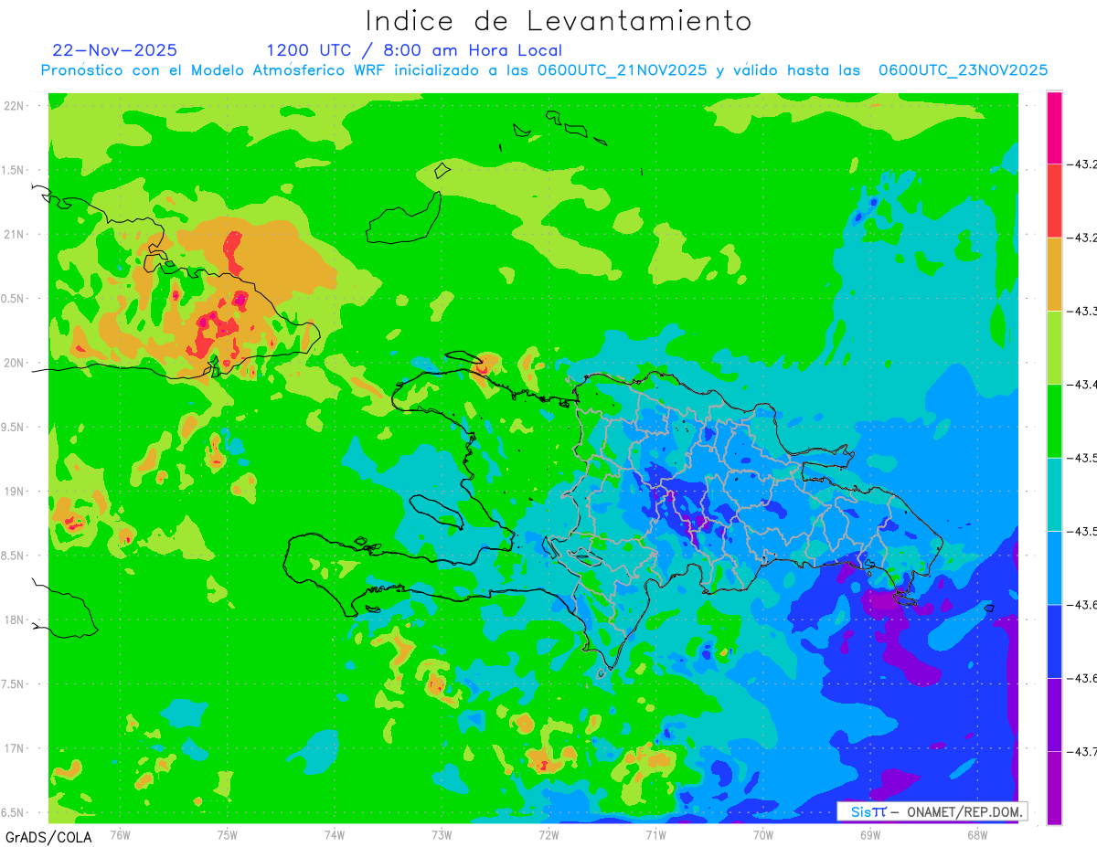Pick the light blue legend swatch
1097x847 pixels.
[x=1054, y=567]
